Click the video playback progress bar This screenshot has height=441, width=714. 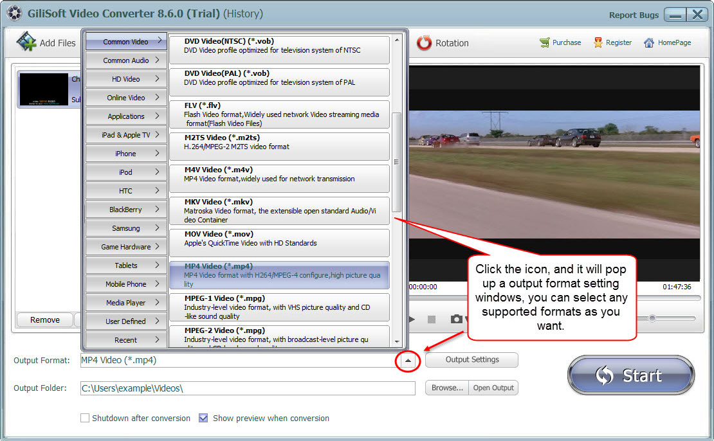(x=554, y=298)
